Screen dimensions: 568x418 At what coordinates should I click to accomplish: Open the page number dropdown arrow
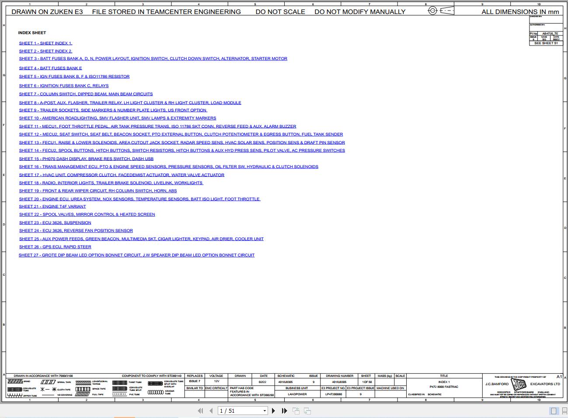[265, 411]
